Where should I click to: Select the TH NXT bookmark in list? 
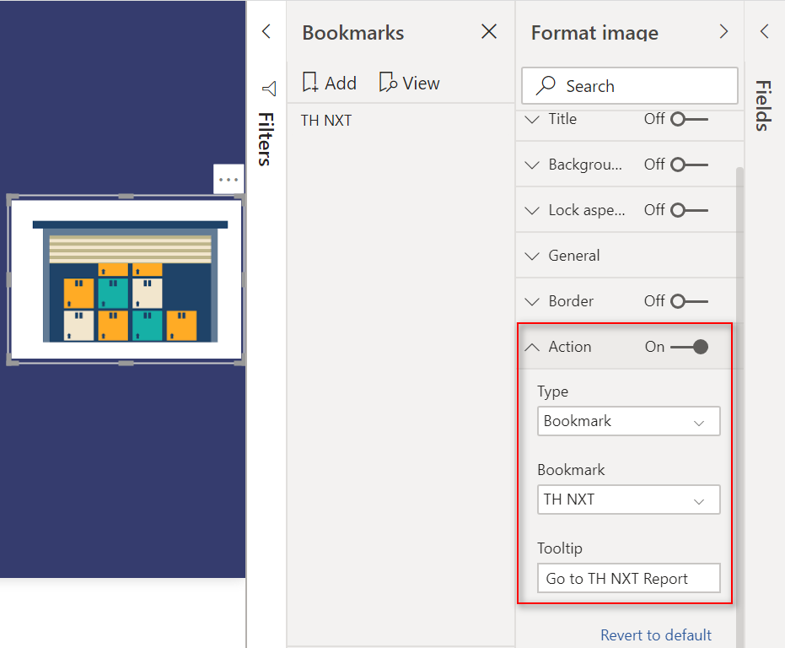click(x=326, y=121)
